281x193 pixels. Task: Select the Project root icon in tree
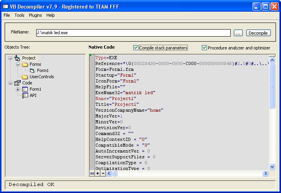click(17, 58)
